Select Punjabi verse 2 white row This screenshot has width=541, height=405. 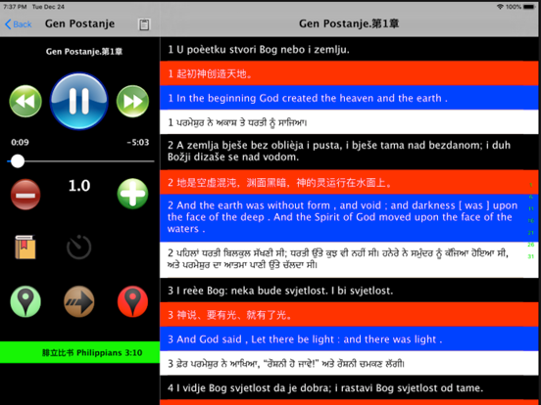point(349,259)
